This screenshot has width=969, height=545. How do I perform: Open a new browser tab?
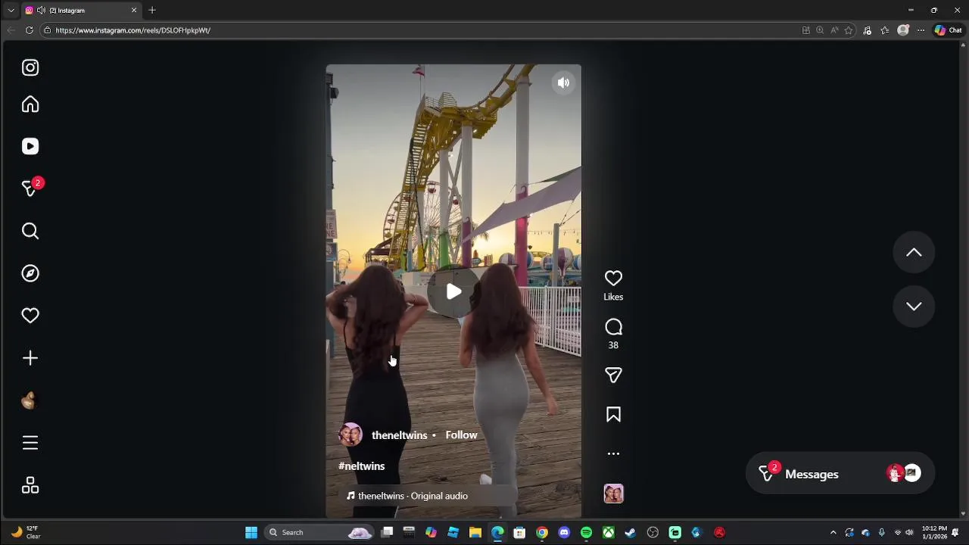(152, 11)
